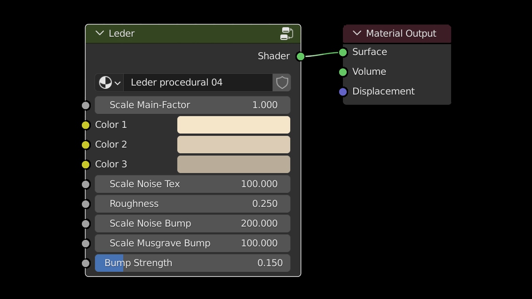Collapse the Material Output node

[357, 33]
